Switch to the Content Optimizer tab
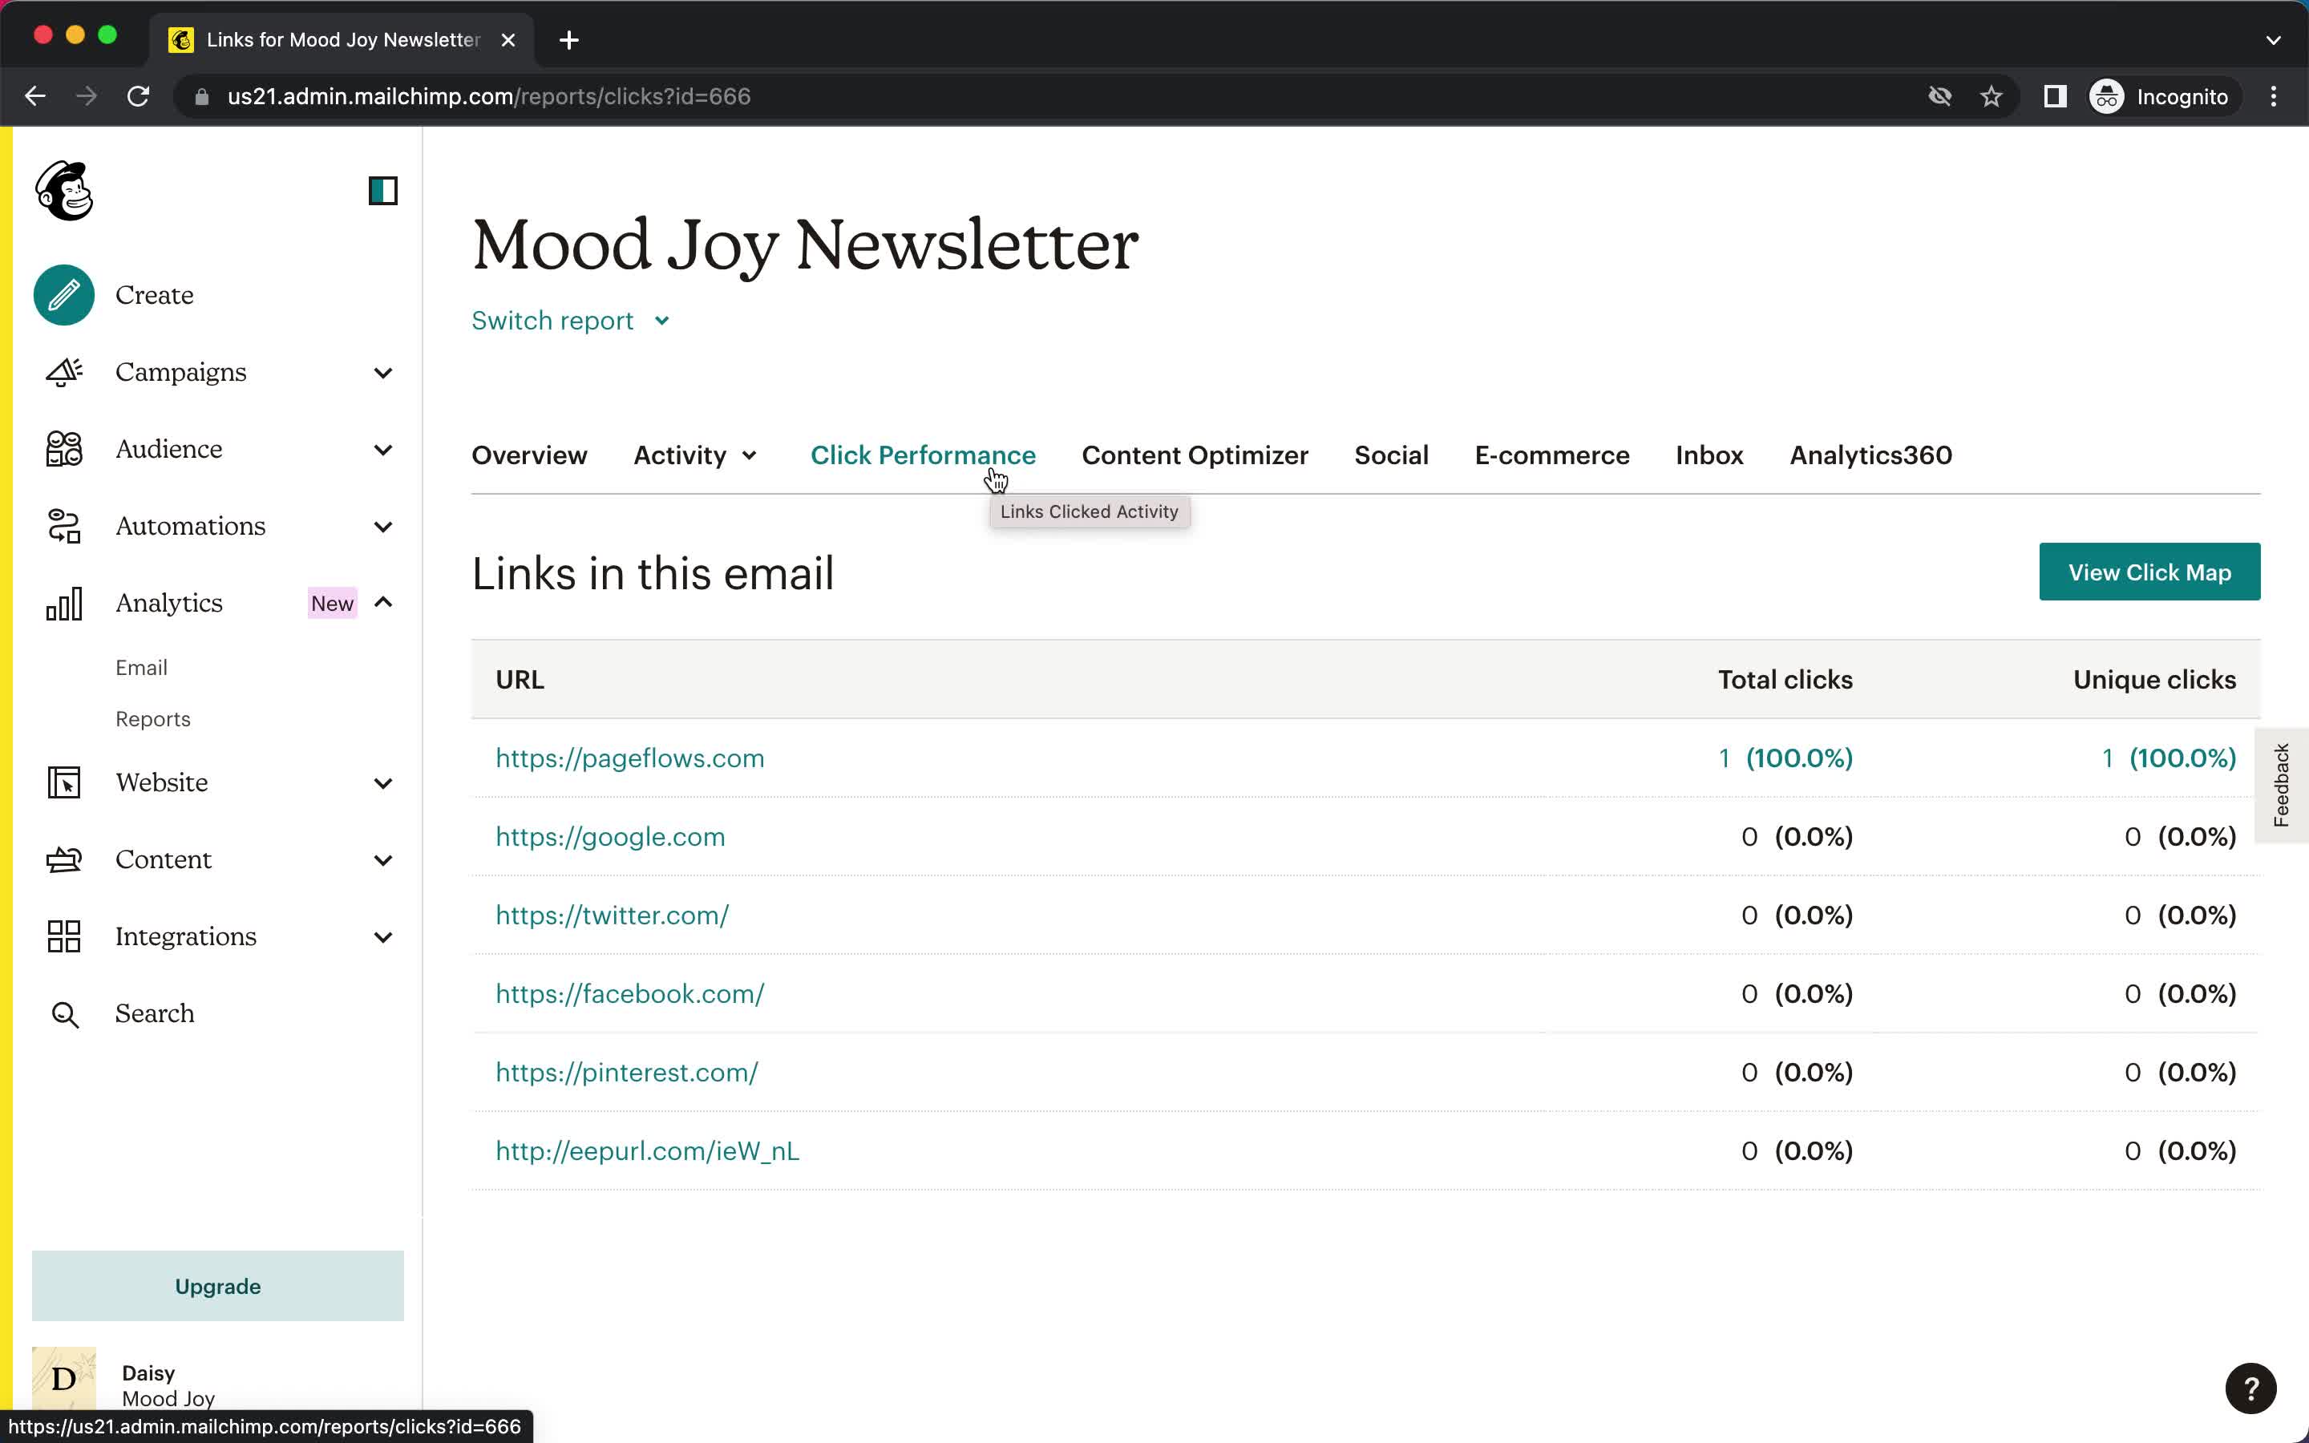This screenshot has height=1443, width=2309. tap(1194, 454)
